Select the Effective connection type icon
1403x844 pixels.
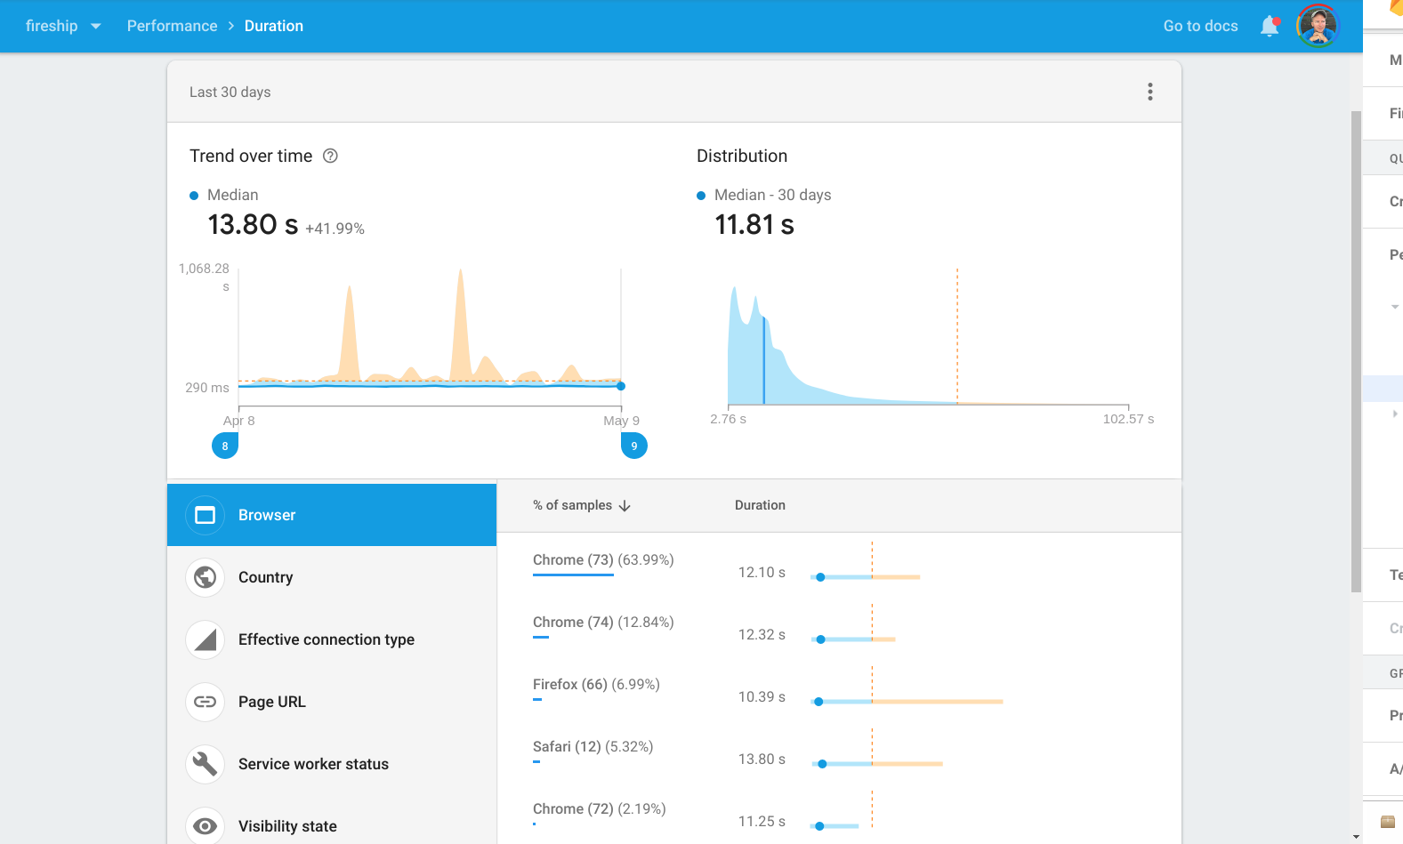(206, 639)
